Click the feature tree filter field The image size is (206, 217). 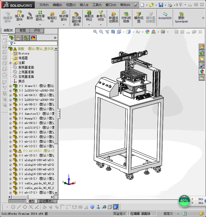[x=33, y=43]
